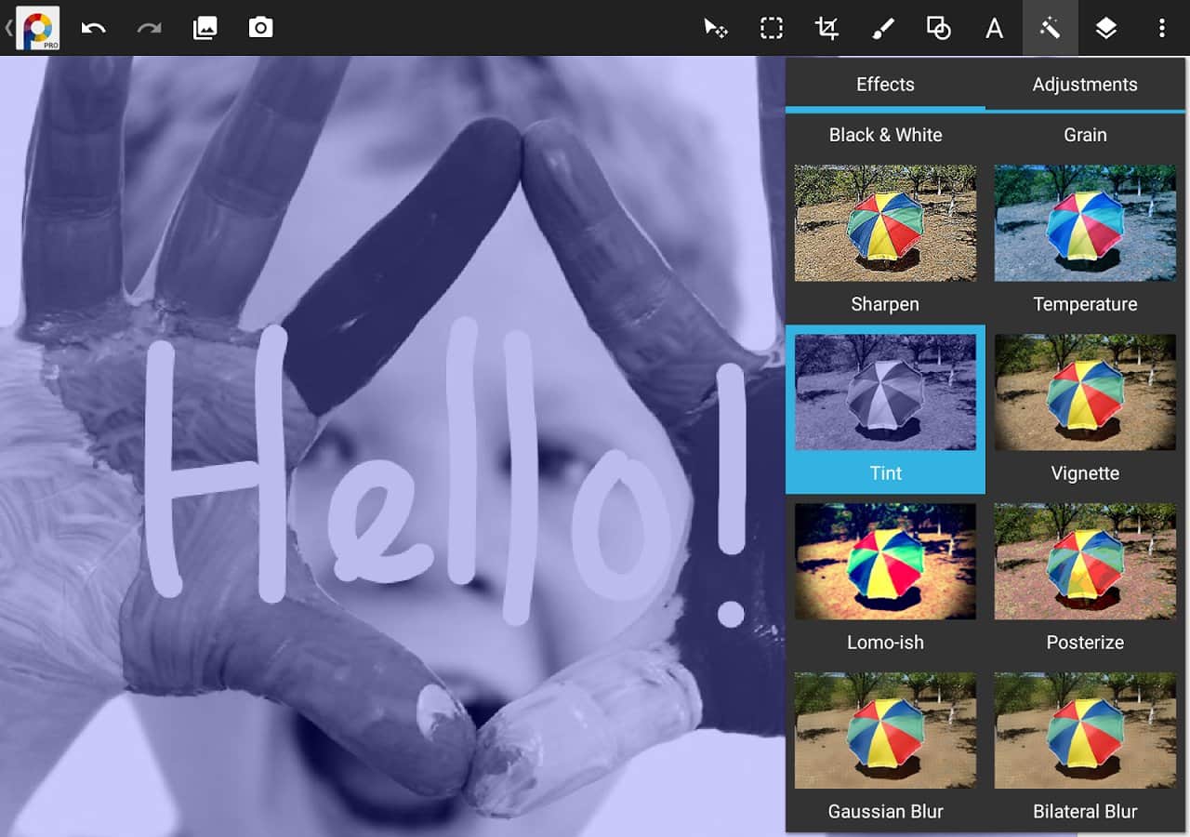The height and width of the screenshot is (837, 1190).
Task: Select the text tool
Action: coord(994,28)
